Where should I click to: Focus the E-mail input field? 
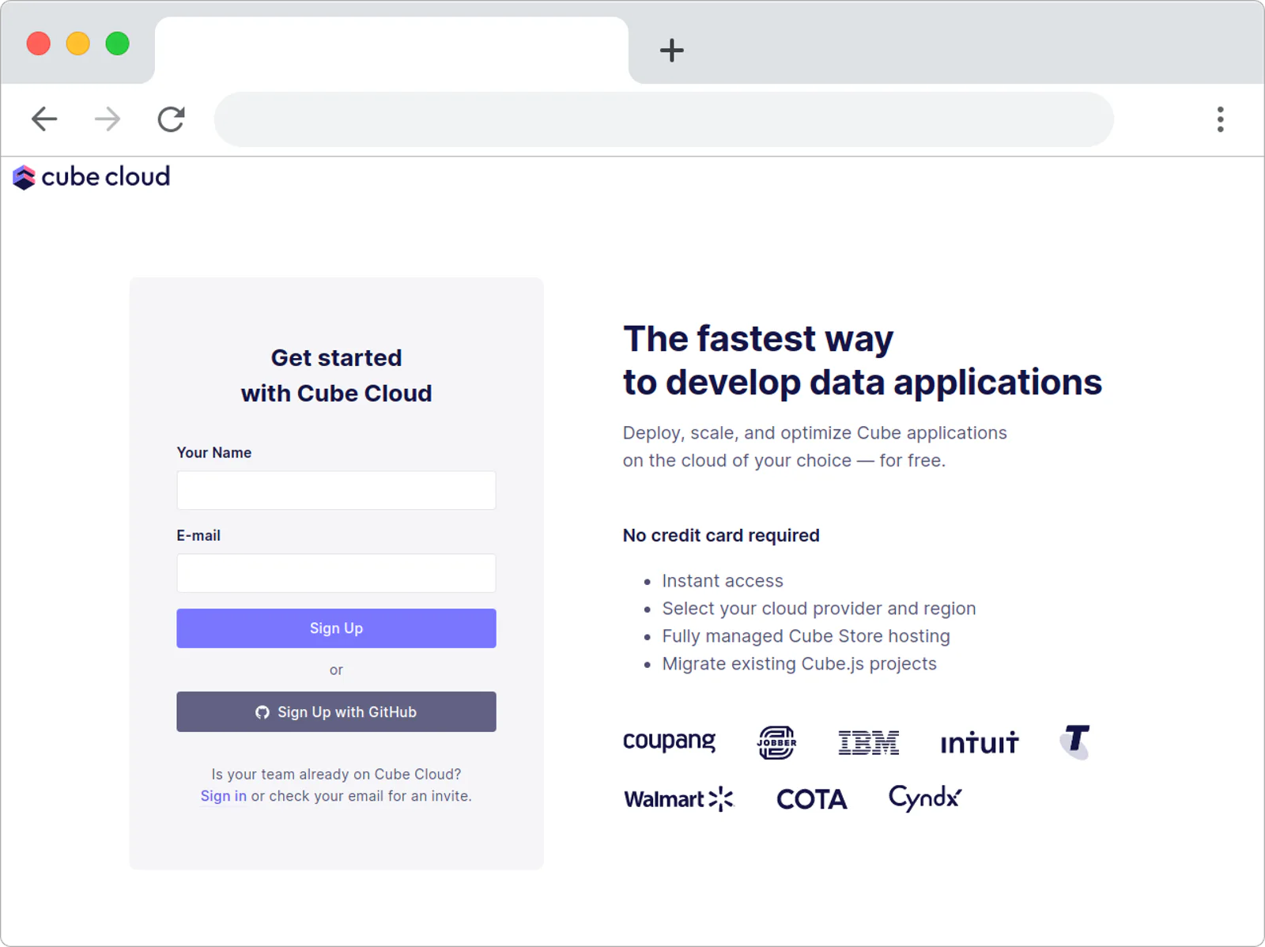tap(336, 573)
